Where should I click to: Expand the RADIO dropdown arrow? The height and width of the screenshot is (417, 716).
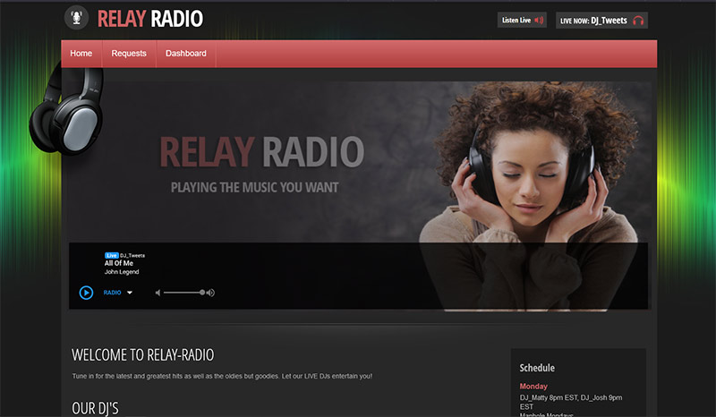click(x=130, y=293)
